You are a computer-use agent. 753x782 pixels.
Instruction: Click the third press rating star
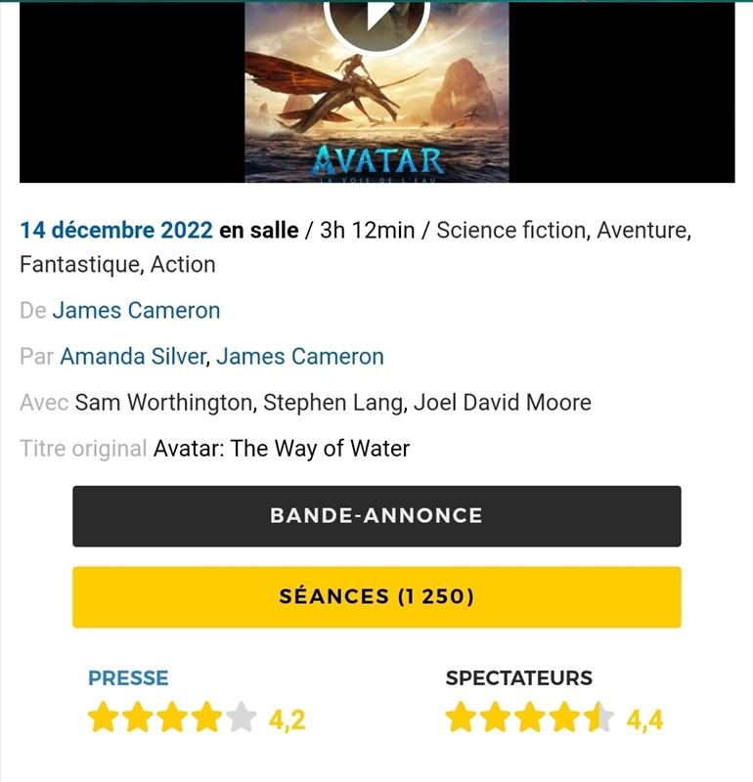coord(172,719)
